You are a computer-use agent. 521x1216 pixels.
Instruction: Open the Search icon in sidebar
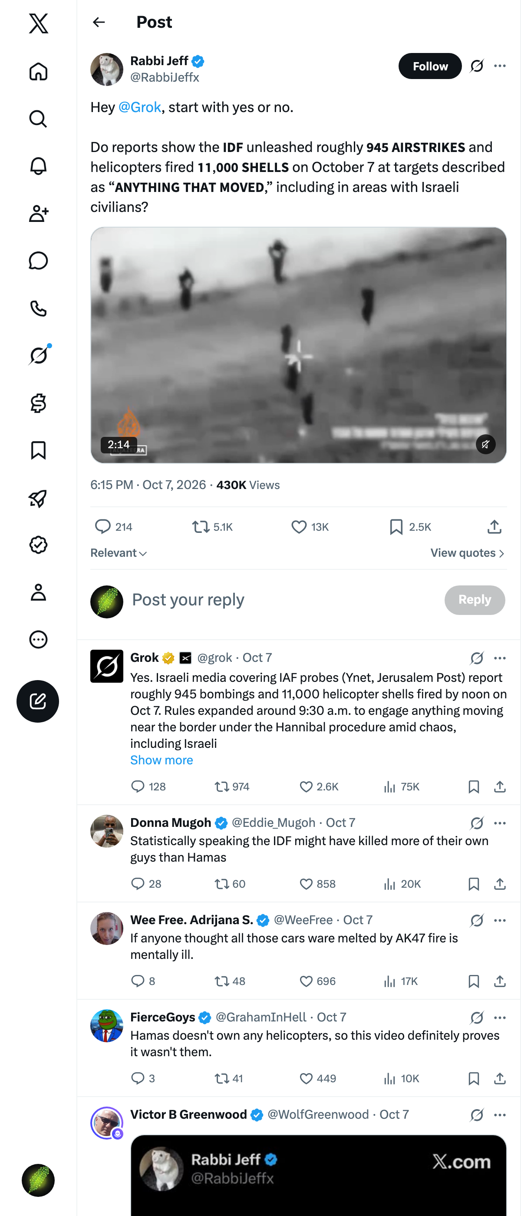[38, 119]
